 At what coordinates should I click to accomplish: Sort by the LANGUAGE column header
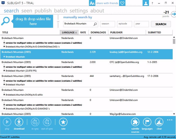pos(69,33)
